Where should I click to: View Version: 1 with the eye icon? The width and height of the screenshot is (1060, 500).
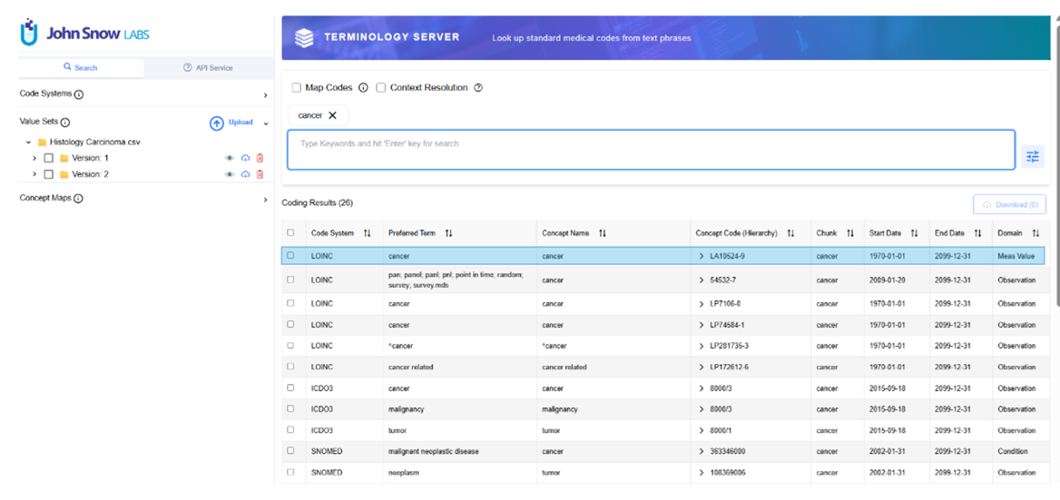coord(230,158)
